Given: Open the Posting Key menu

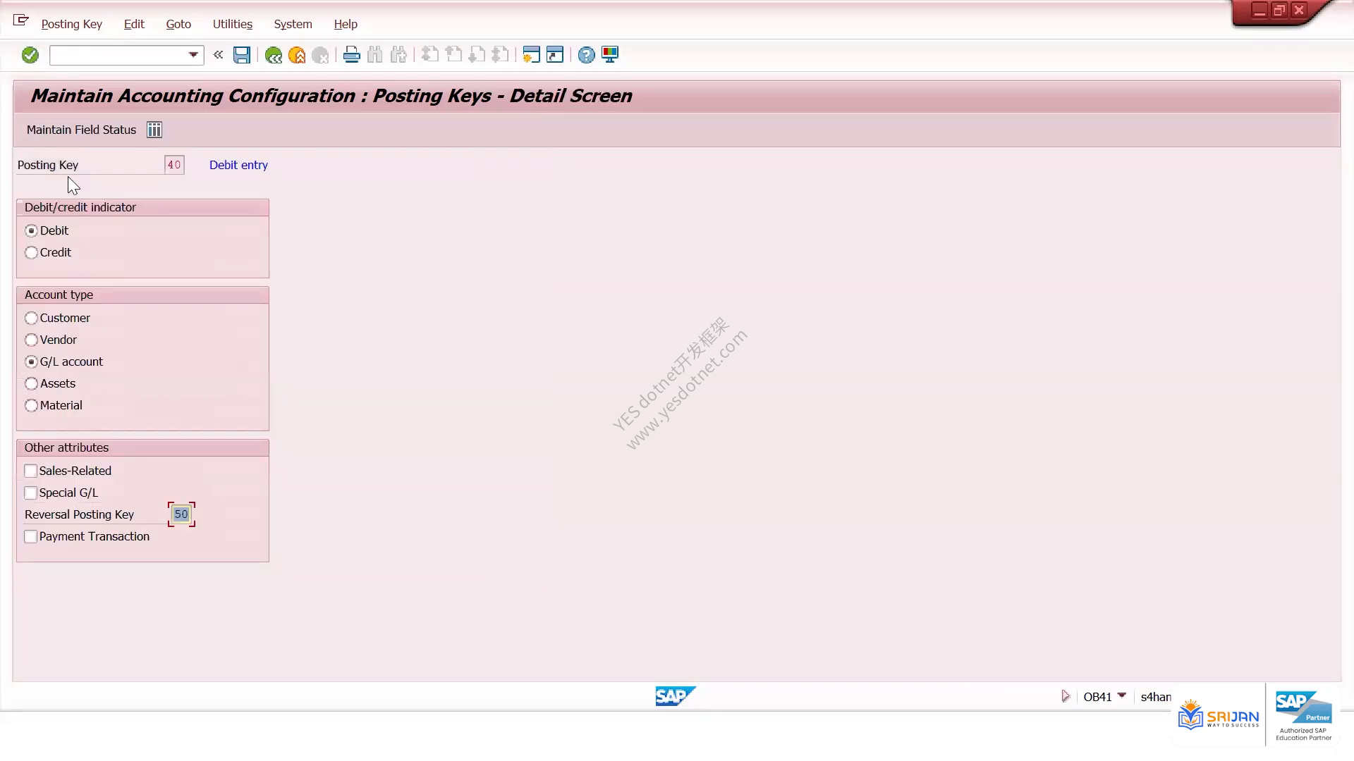Looking at the screenshot, I should pyautogui.click(x=71, y=24).
